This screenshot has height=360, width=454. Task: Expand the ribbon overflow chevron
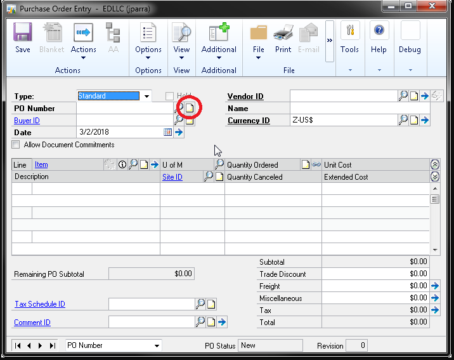coord(330,41)
